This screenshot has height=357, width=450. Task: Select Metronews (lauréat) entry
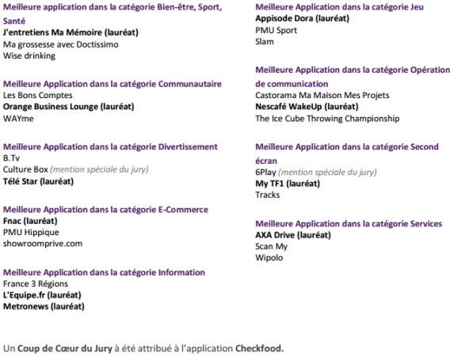(44, 306)
